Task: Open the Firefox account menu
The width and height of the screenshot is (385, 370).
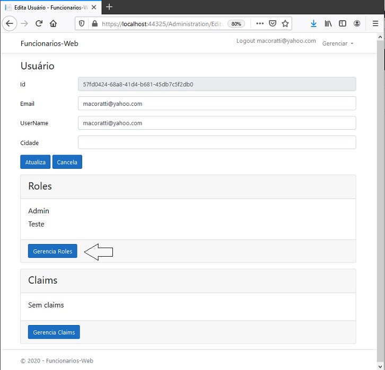Action: (x=357, y=23)
